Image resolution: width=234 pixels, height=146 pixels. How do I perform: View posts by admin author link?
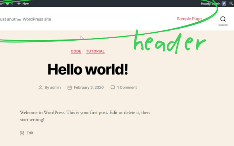click(x=55, y=87)
